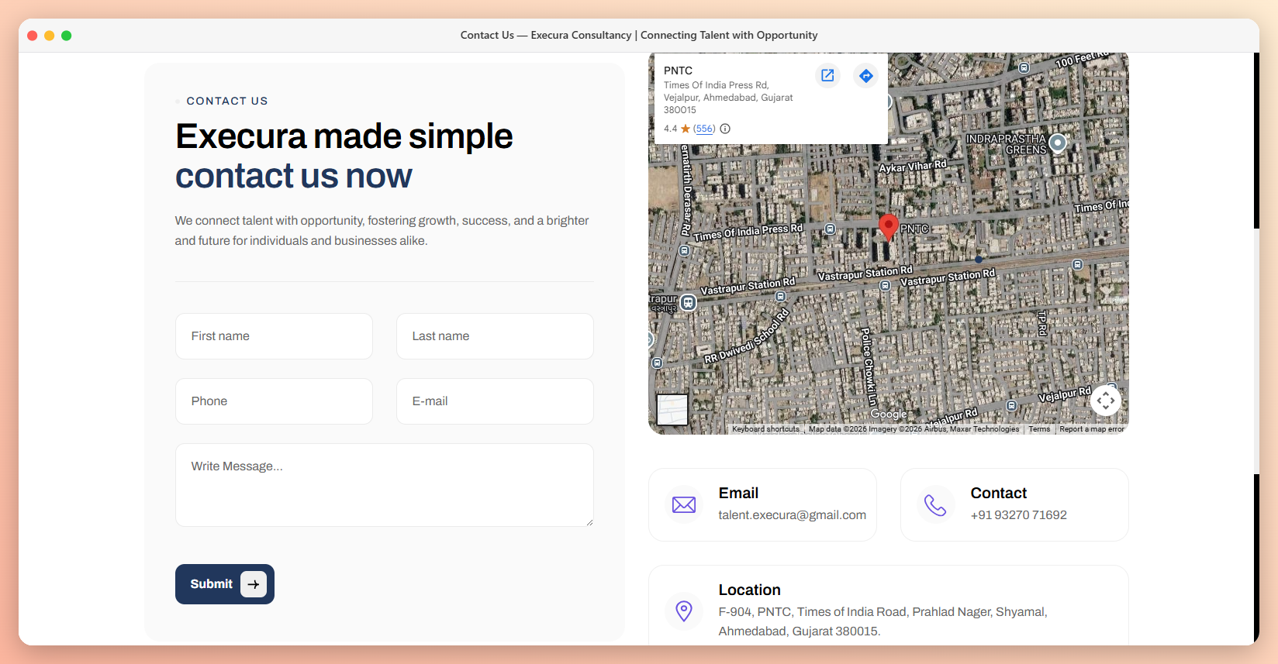Click the Location pin icon

click(x=684, y=611)
